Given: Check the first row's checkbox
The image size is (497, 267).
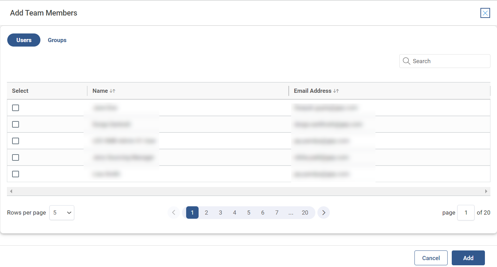Looking at the screenshot, I should pos(16,108).
